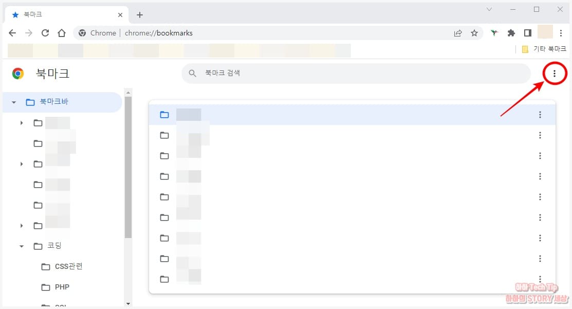Image resolution: width=572 pixels, height=309 pixels.
Task: Open the circled organize menu for bookmarks
Action: point(554,73)
